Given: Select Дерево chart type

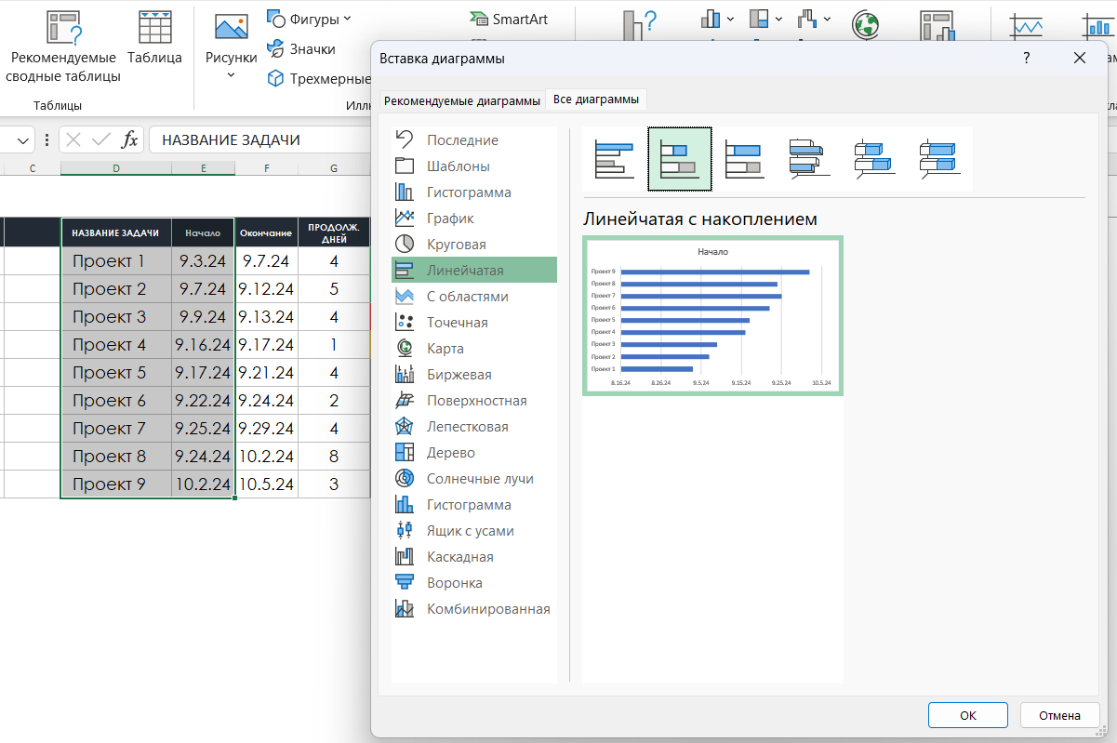Looking at the screenshot, I should (474, 453).
